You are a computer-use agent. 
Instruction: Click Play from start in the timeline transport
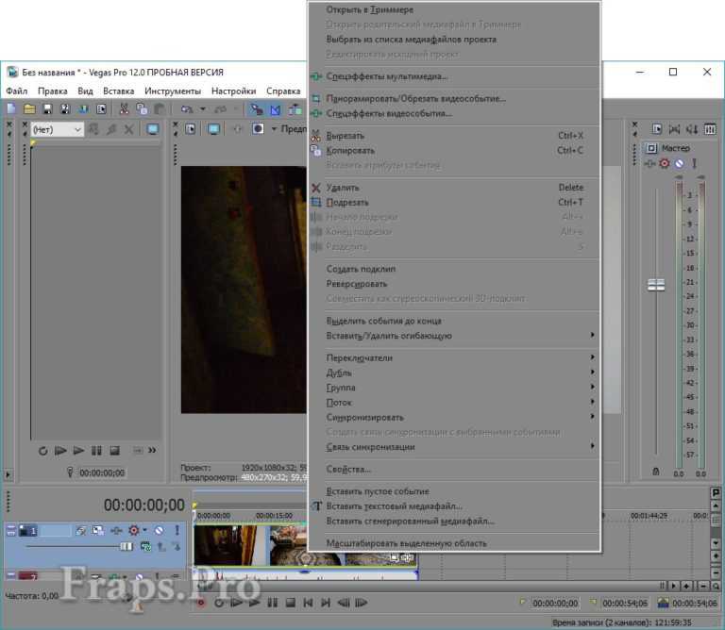[236, 603]
